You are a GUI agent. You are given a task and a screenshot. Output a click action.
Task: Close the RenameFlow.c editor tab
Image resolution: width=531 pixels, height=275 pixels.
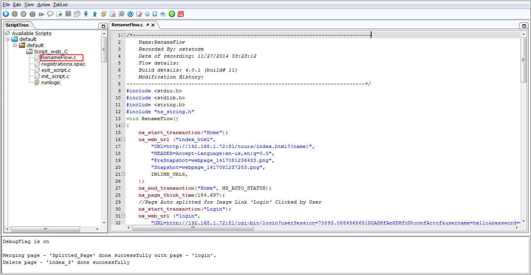coord(153,25)
